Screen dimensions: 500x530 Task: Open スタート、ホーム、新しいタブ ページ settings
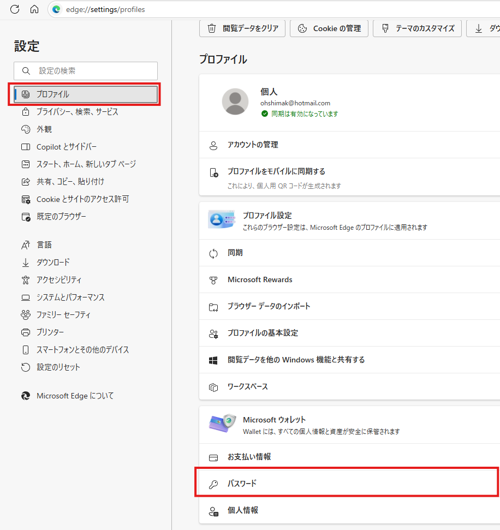(86, 164)
